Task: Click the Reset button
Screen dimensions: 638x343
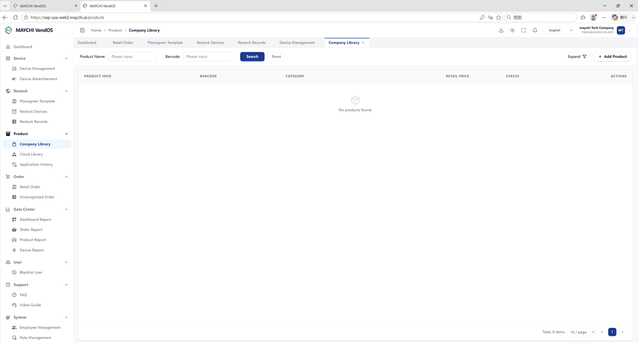Action: (276, 57)
